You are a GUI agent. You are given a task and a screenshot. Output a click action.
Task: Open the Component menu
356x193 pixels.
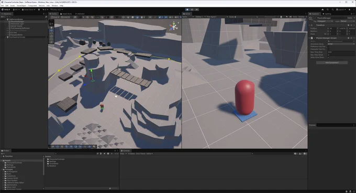pyautogui.click(x=32, y=5)
